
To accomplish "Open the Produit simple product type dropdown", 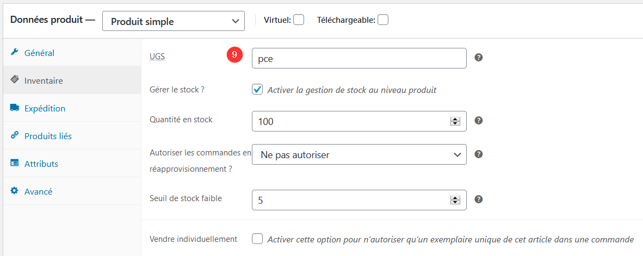I will click(173, 21).
